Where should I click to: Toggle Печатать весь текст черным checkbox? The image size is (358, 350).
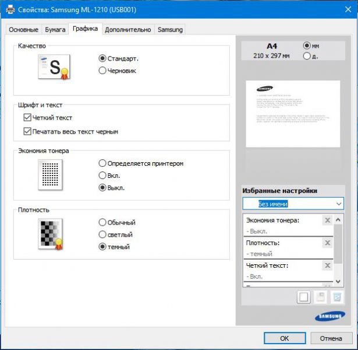click(x=27, y=132)
